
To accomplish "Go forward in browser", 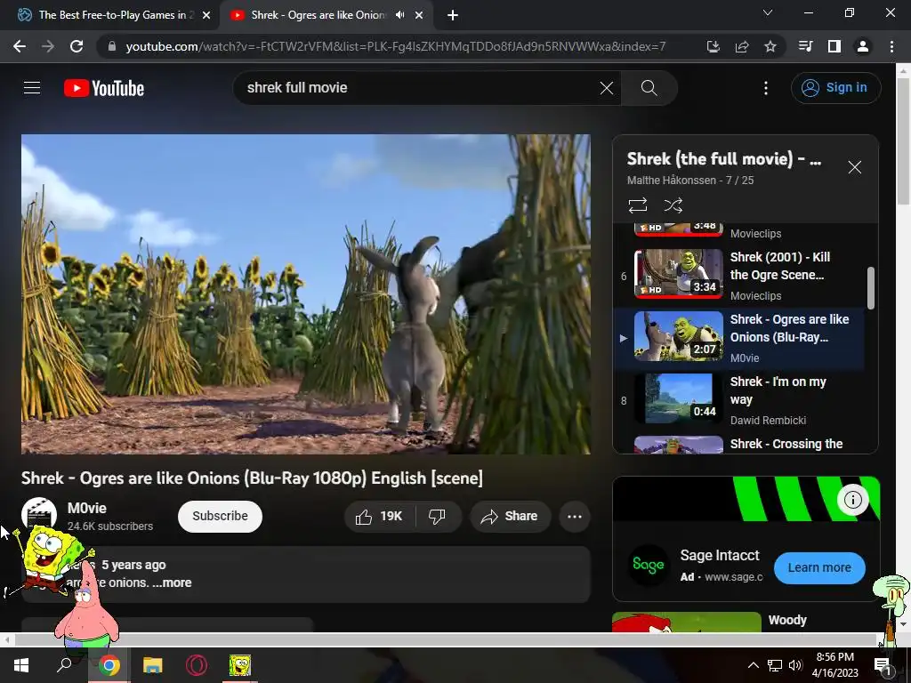I will pyautogui.click(x=48, y=46).
